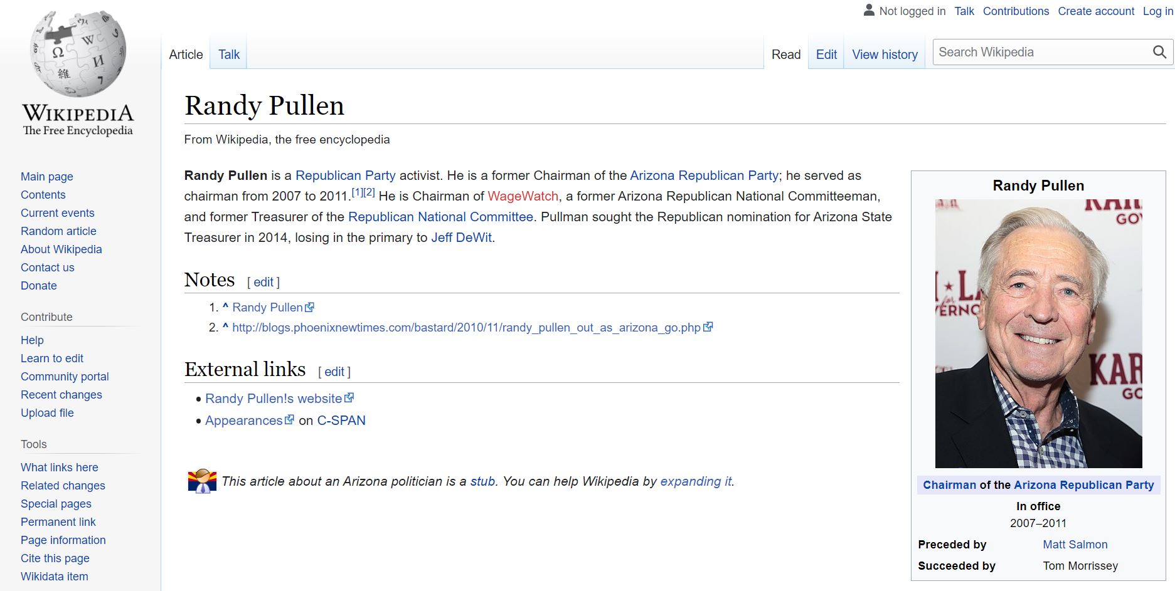Edit the External links section
The width and height of the screenshot is (1175, 591).
[334, 372]
